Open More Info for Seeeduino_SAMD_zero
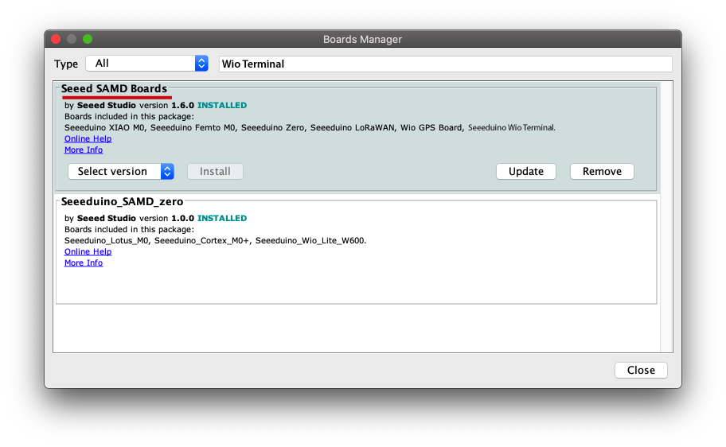This screenshot has width=726, height=447. click(84, 262)
